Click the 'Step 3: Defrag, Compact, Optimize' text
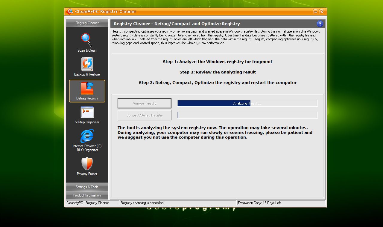The image size is (383, 227). [x=218, y=83]
